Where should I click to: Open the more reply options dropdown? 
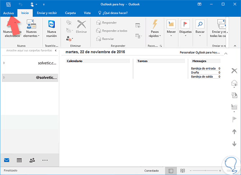coord(138,36)
